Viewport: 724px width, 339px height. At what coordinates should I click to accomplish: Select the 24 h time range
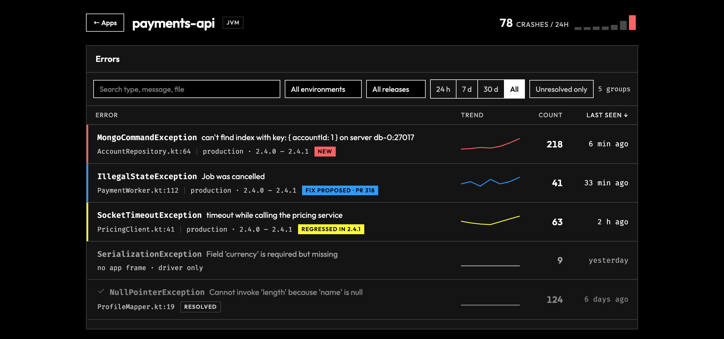tap(443, 89)
